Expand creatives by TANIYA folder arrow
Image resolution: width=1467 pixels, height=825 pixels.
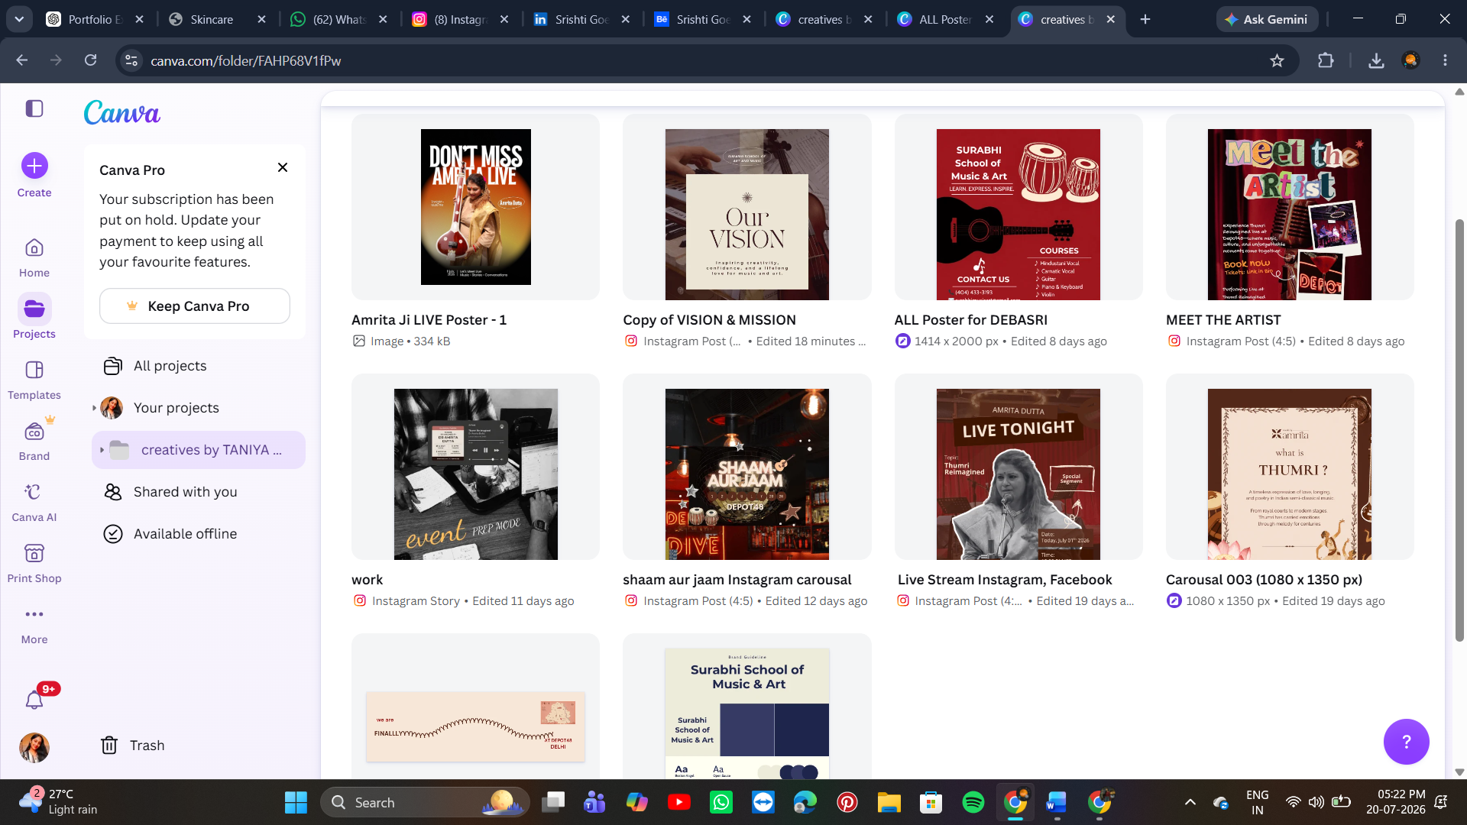(102, 450)
